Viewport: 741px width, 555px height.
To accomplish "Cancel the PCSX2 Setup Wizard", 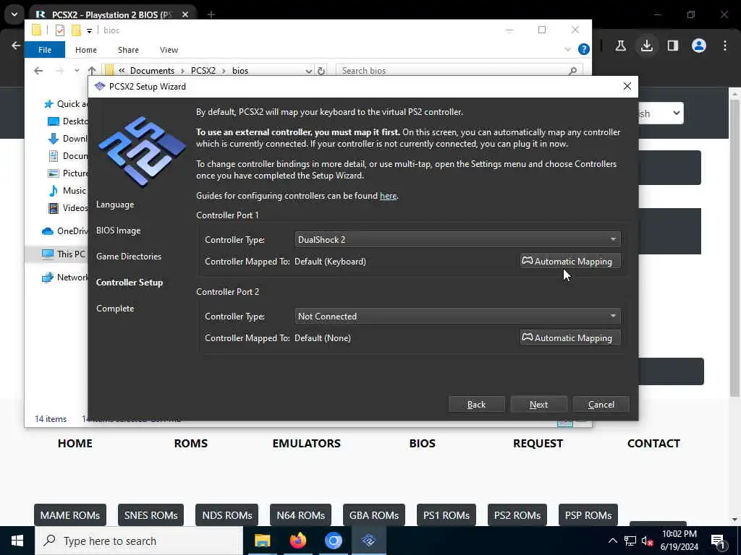I will coord(601,405).
